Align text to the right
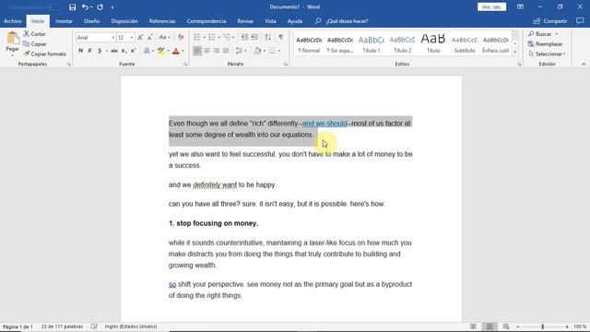 (216, 51)
